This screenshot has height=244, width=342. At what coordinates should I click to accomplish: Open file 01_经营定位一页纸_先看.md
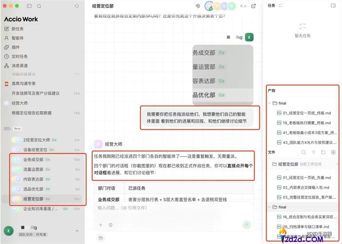[304, 178]
